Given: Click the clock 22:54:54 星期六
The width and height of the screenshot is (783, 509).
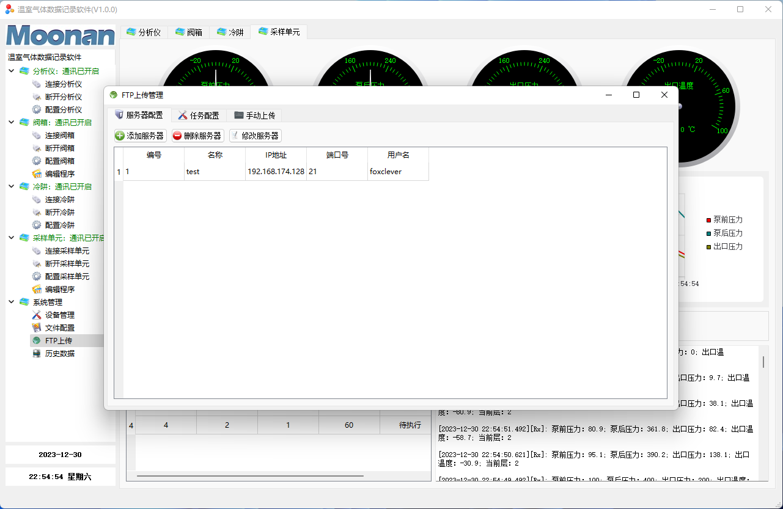Looking at the screenshot, I should pos(60,477).
